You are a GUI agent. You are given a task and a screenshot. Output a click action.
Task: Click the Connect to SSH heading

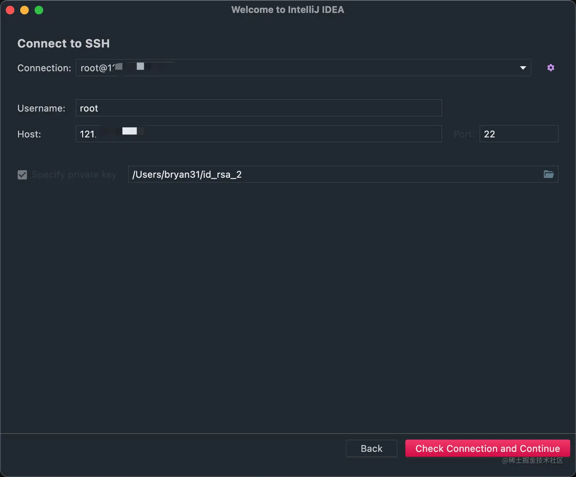click(x=64, y=43)
